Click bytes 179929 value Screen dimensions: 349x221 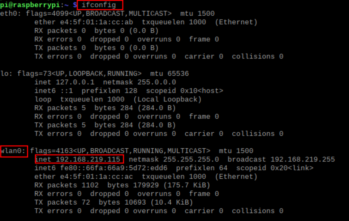pos(146,185)
